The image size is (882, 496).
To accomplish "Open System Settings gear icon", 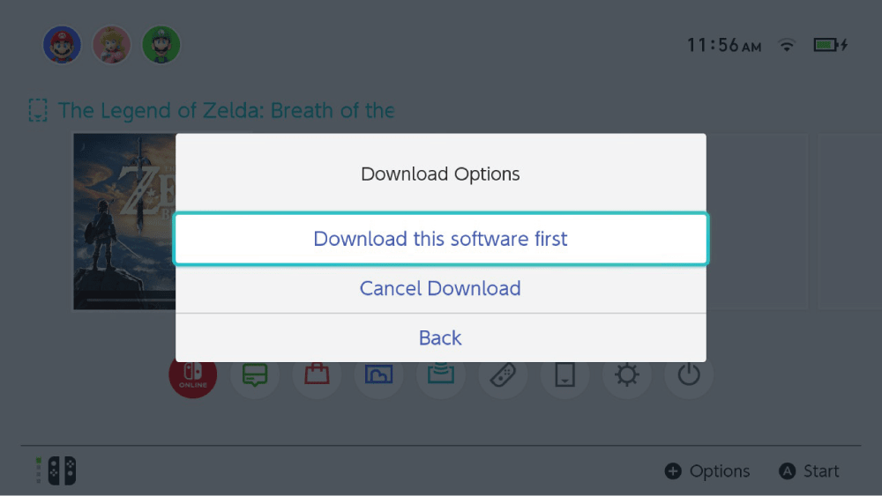I will coord(626,375).
